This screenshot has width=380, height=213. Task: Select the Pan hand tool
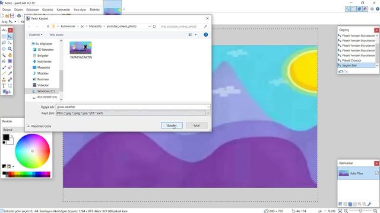tap(9, 55)
